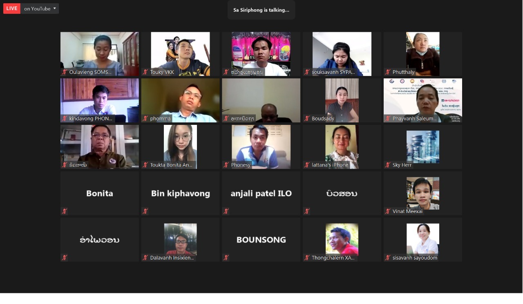Image resolution: width=523 pixels, height=304 pixels.
Task: Select Bin kiphavong participant tile
Action: [x=181, y=193]
